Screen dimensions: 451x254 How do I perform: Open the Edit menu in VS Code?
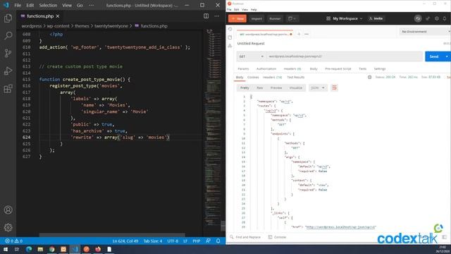(30, 5)
